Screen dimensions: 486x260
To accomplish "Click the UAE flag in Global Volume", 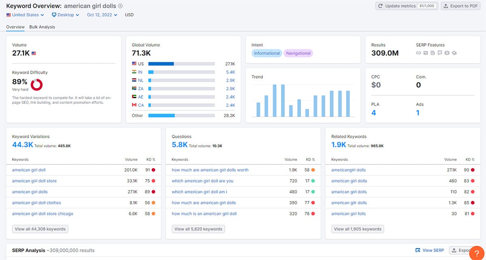I will (134, 97).
